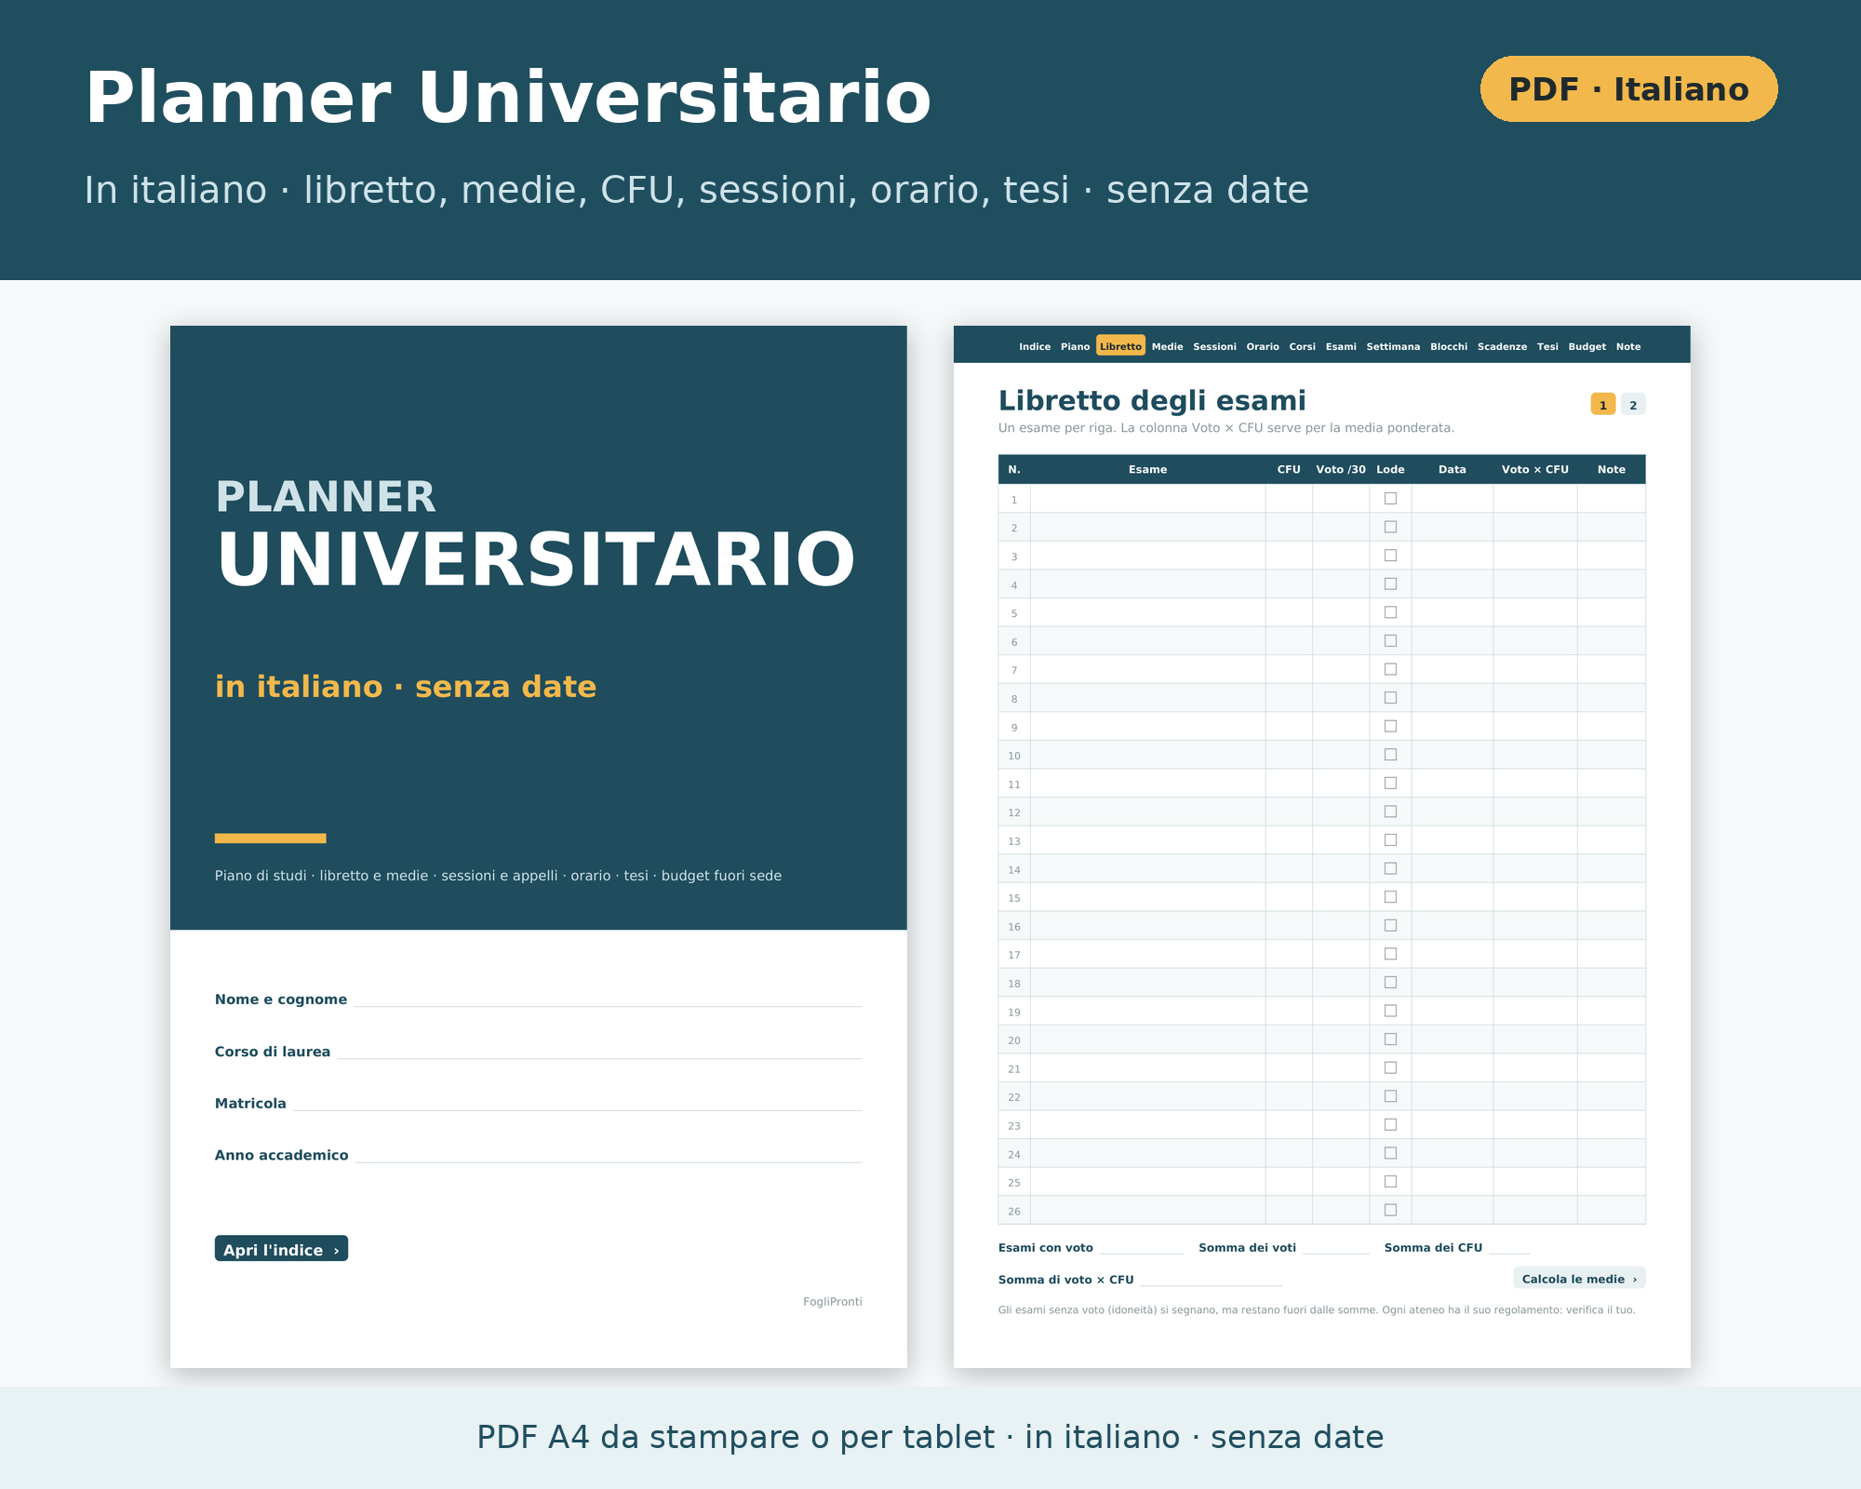Select page 1 of the Libretto

click(1602, 405)
